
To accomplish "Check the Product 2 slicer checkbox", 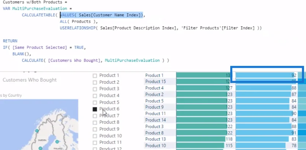I will tap(94, 82).
